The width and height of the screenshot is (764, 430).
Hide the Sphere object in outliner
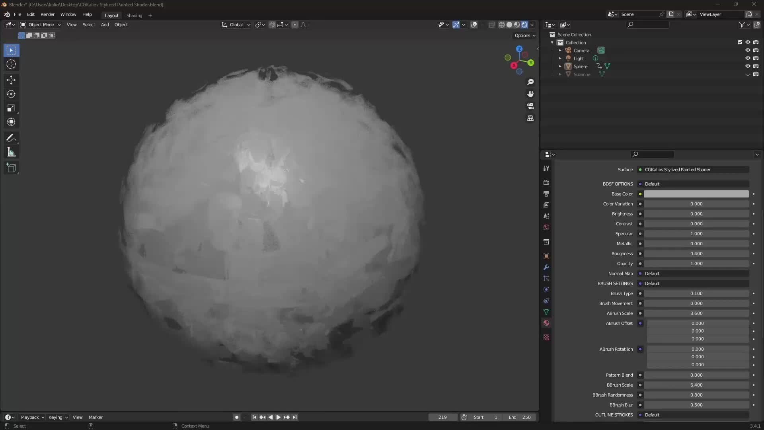pos(748,66)
